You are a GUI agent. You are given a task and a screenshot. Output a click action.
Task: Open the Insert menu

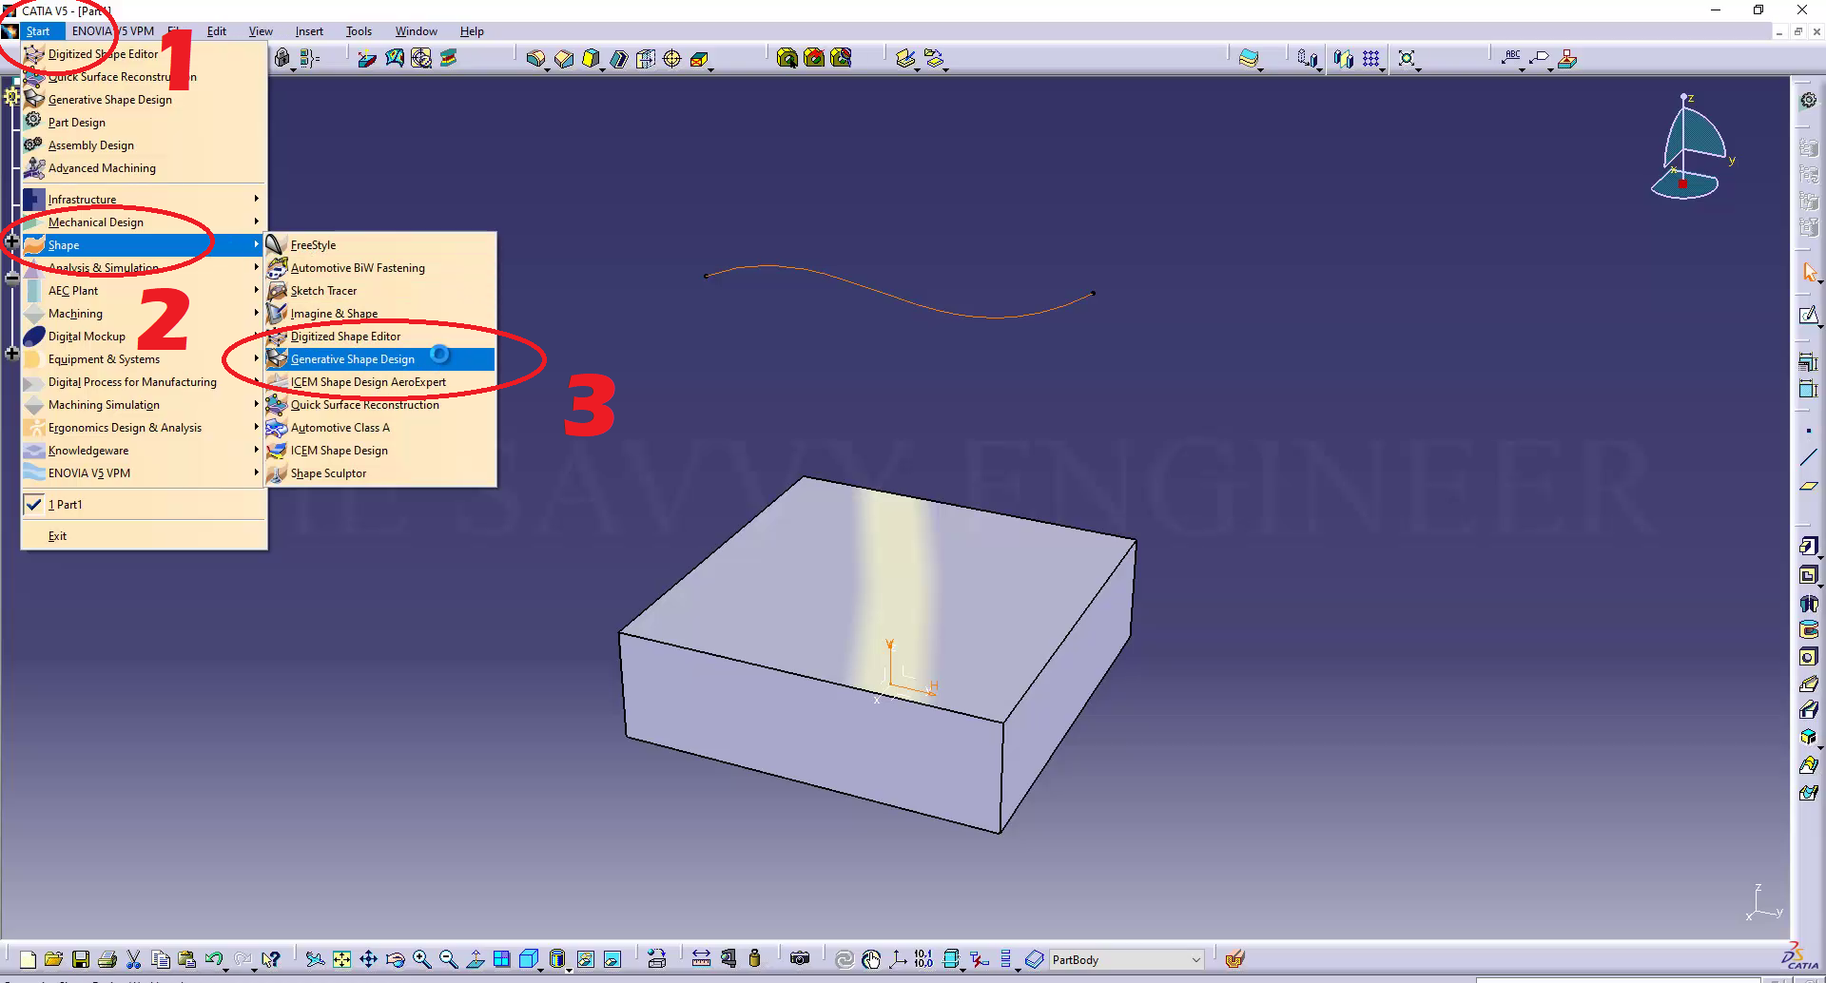pyautogui.click(x=309, y=31)
